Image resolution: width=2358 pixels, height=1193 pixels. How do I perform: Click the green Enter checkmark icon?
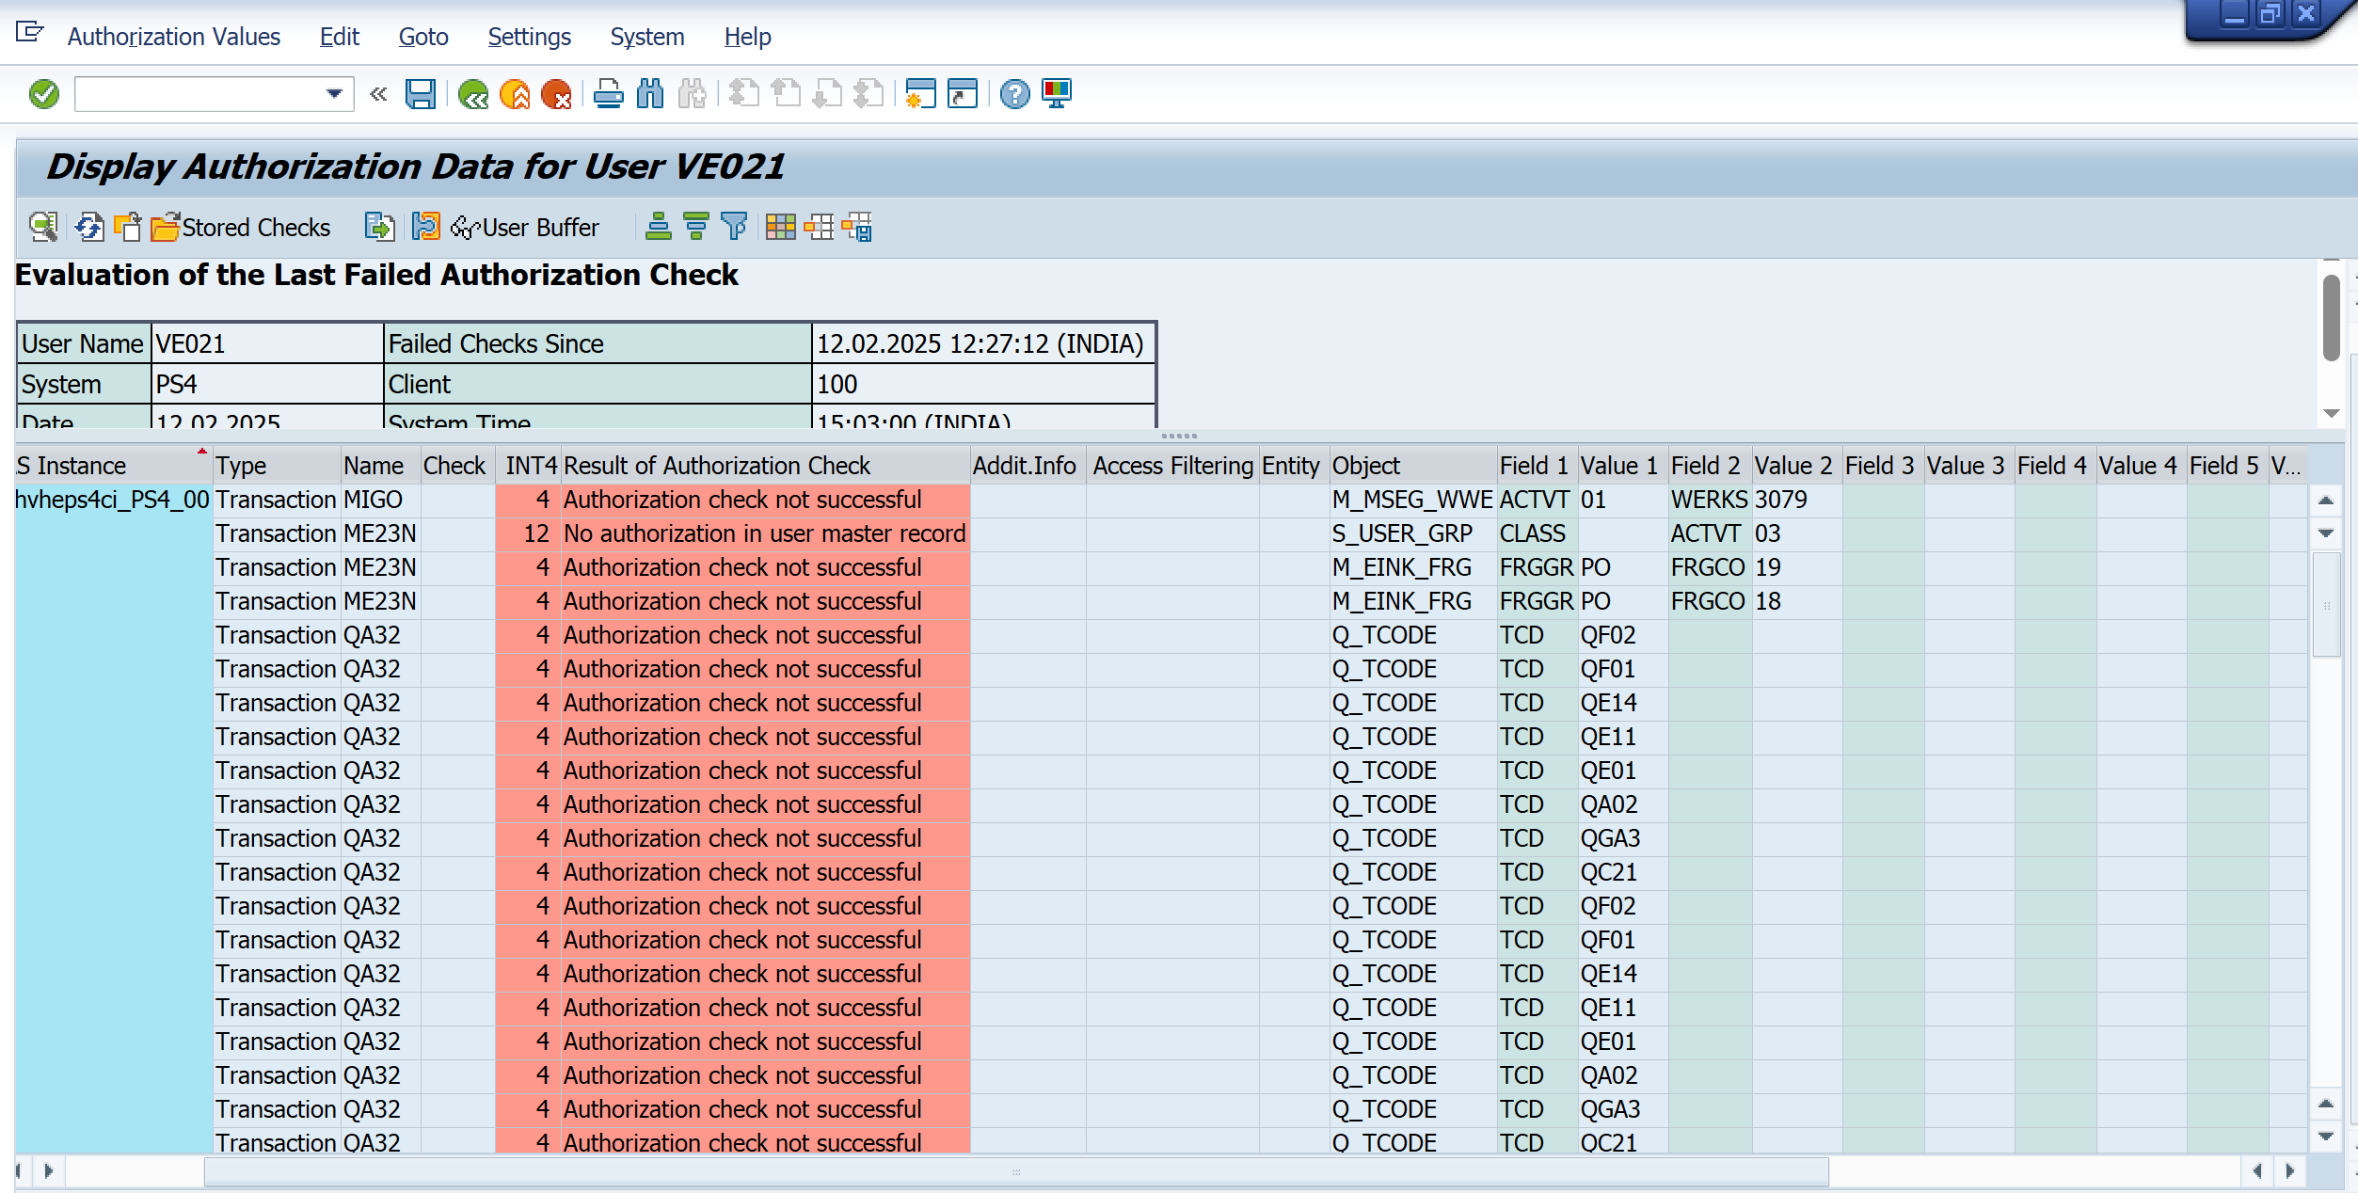coord(44,94)
